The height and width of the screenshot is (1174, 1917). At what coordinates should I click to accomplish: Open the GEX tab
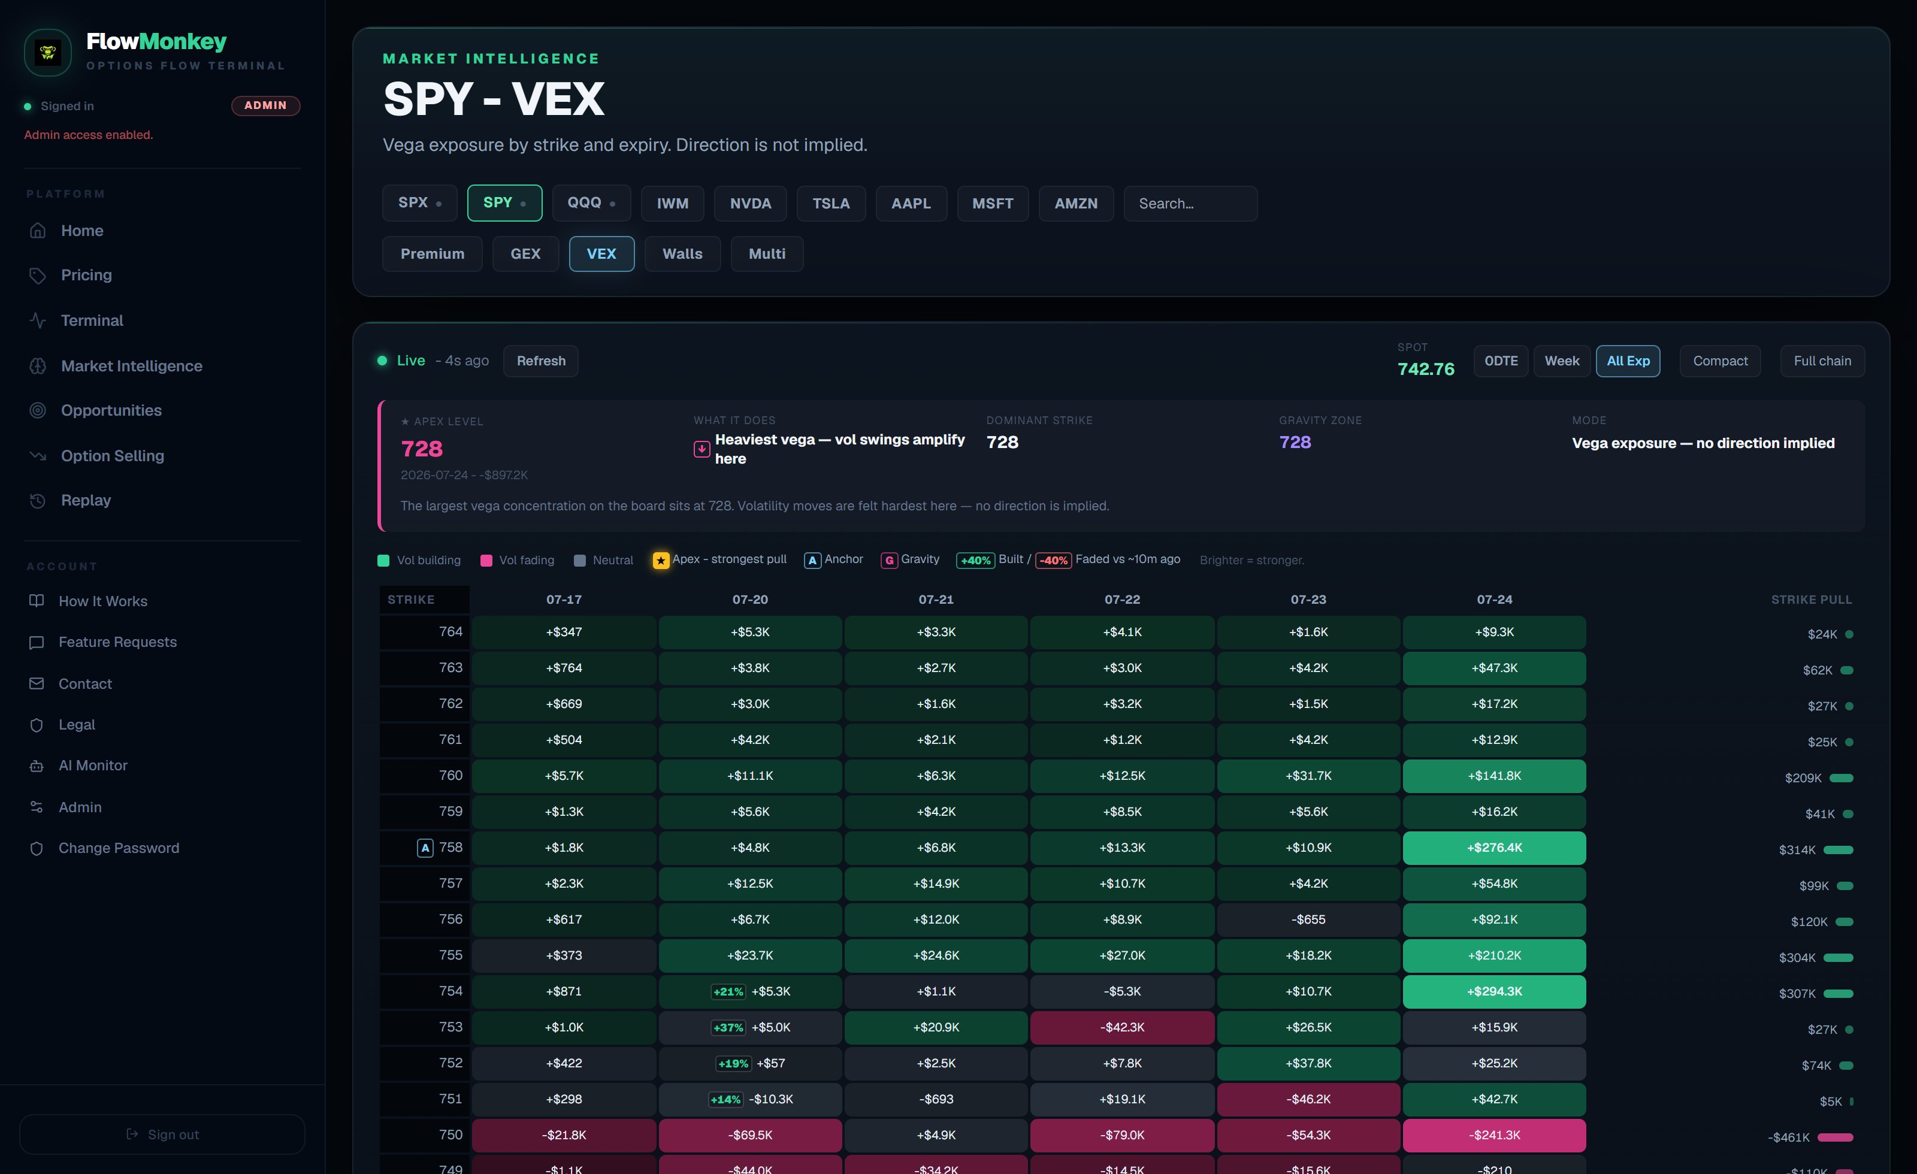click(x=525, y=253)
